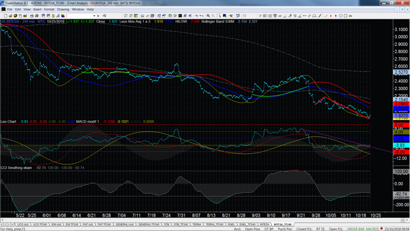This screenshot has width=410, height=231.
Task: Open the Insert menu
Action: pyautogui.click(x=37, y=10)
